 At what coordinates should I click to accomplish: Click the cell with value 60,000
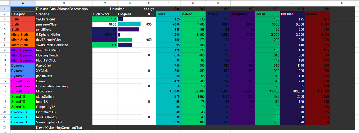click(168, 91)
